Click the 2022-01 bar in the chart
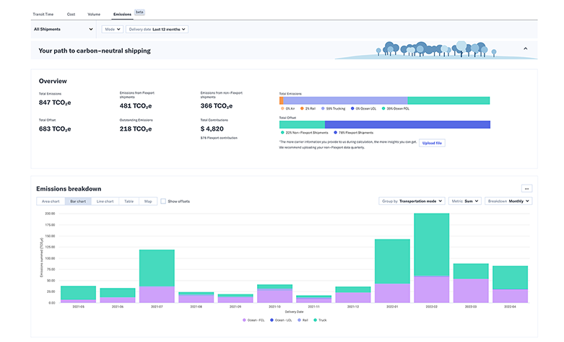This screenshot has height=342, width=564. click(x=392, y=271)
